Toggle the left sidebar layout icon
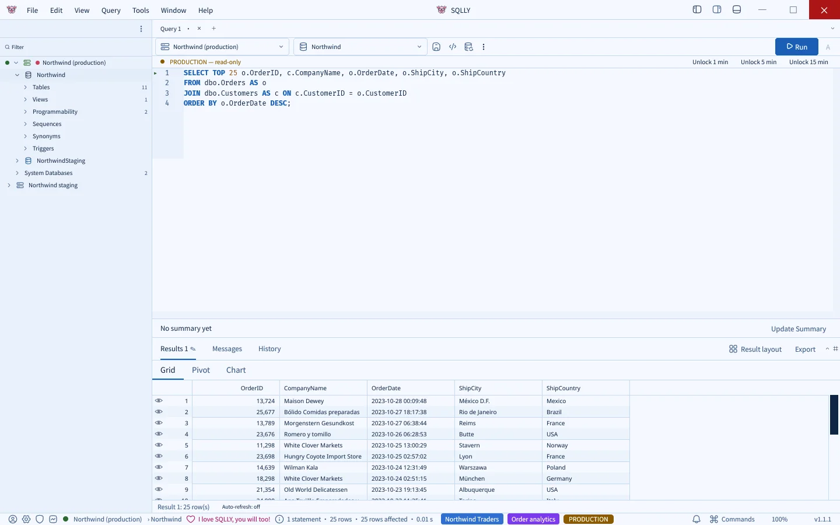The image size is (840, 525). (x=697, y=9)
